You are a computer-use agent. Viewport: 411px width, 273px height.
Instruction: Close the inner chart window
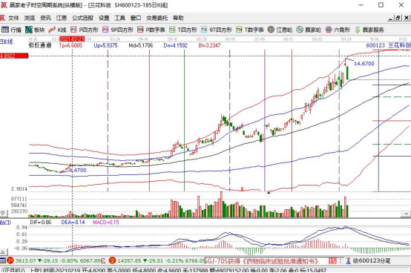407,18
